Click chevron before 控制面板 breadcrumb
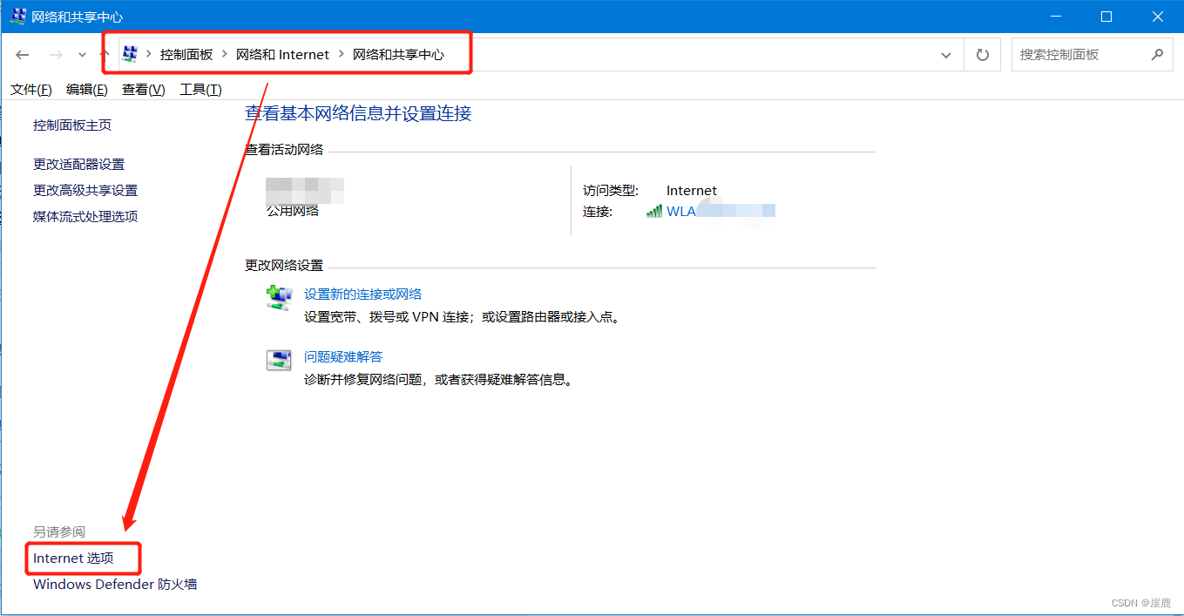 coord(149,55)
